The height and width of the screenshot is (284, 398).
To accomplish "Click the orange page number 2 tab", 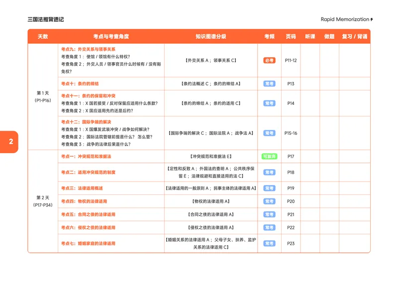I will pyautogui.click(x=9, y=142).
